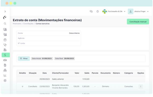The width and height of the screenshot is (153, 97).
Task: Click the Documento column header
Action: (106, 73)
